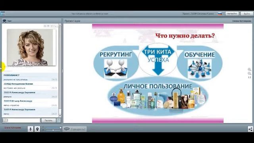Select chat message 'все более чем реально'

14,88
